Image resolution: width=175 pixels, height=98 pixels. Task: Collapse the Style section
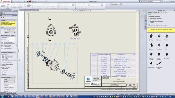15,28
